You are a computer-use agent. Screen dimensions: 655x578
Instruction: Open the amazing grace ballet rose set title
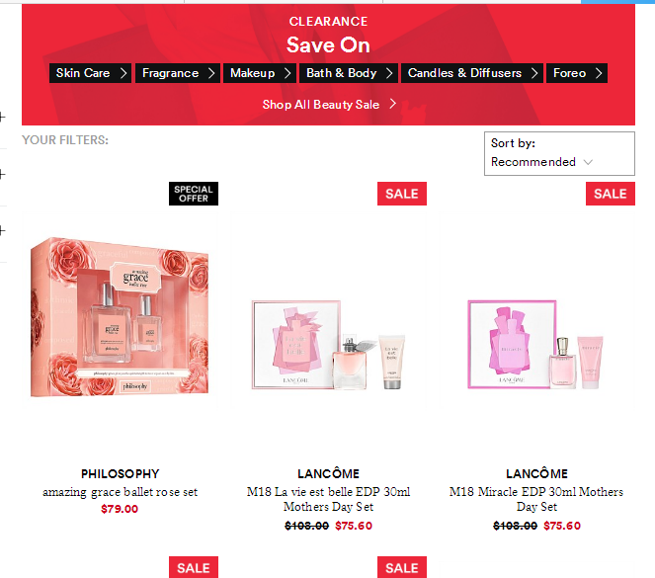pyautogui.click(x=120, y=492)
